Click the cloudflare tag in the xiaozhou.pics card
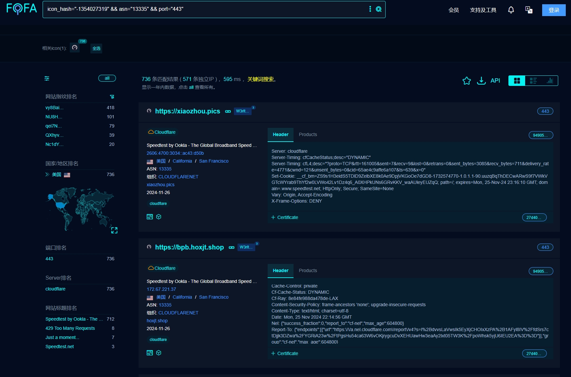Viewport: 571px width, 377px height. tap(158, 204)
